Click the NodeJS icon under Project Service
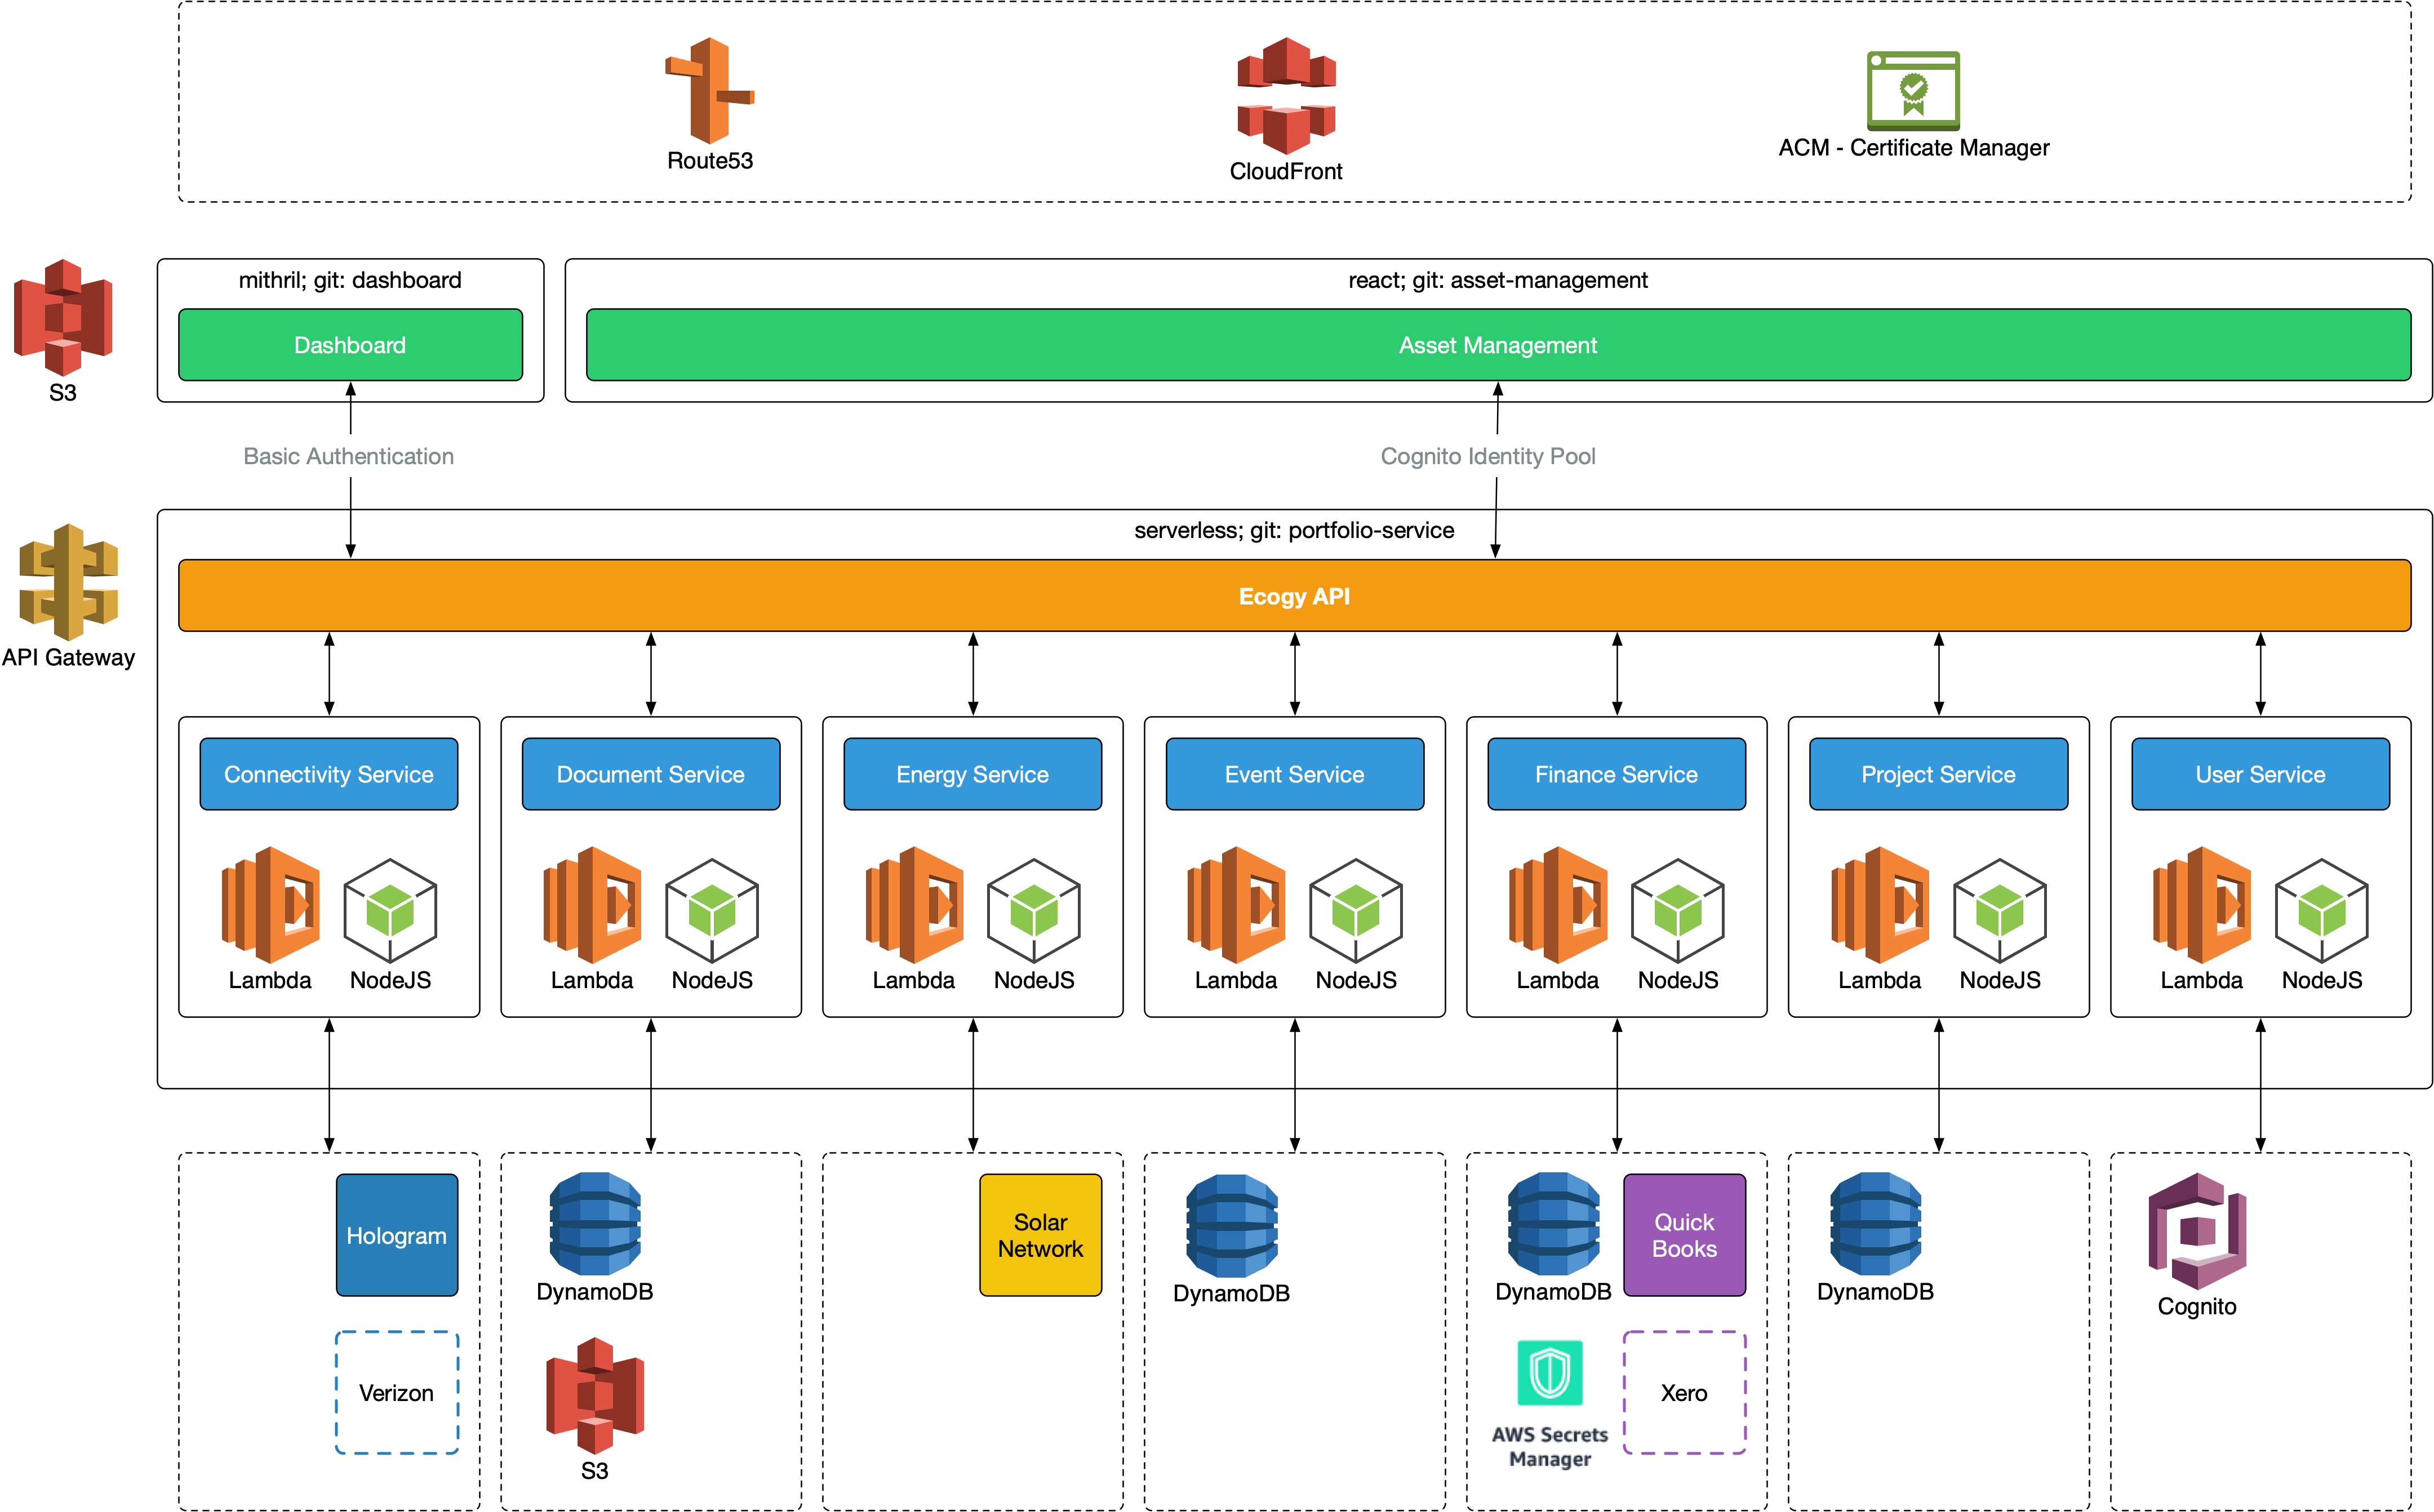 pyautogui.click(x=2000, y=911)
